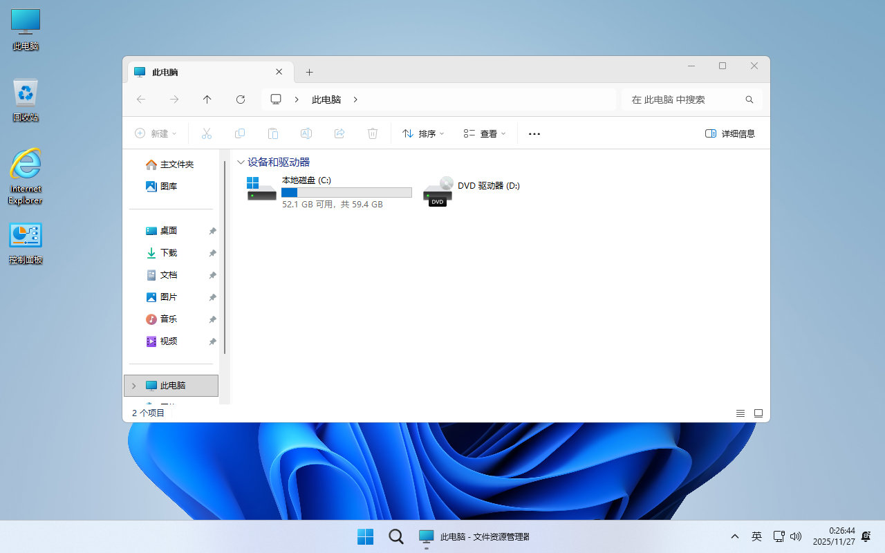Click the refresh icon in navigation bar
Image resolution: width=885 pixels, height=553 pixels.
[x=241, y=100]
